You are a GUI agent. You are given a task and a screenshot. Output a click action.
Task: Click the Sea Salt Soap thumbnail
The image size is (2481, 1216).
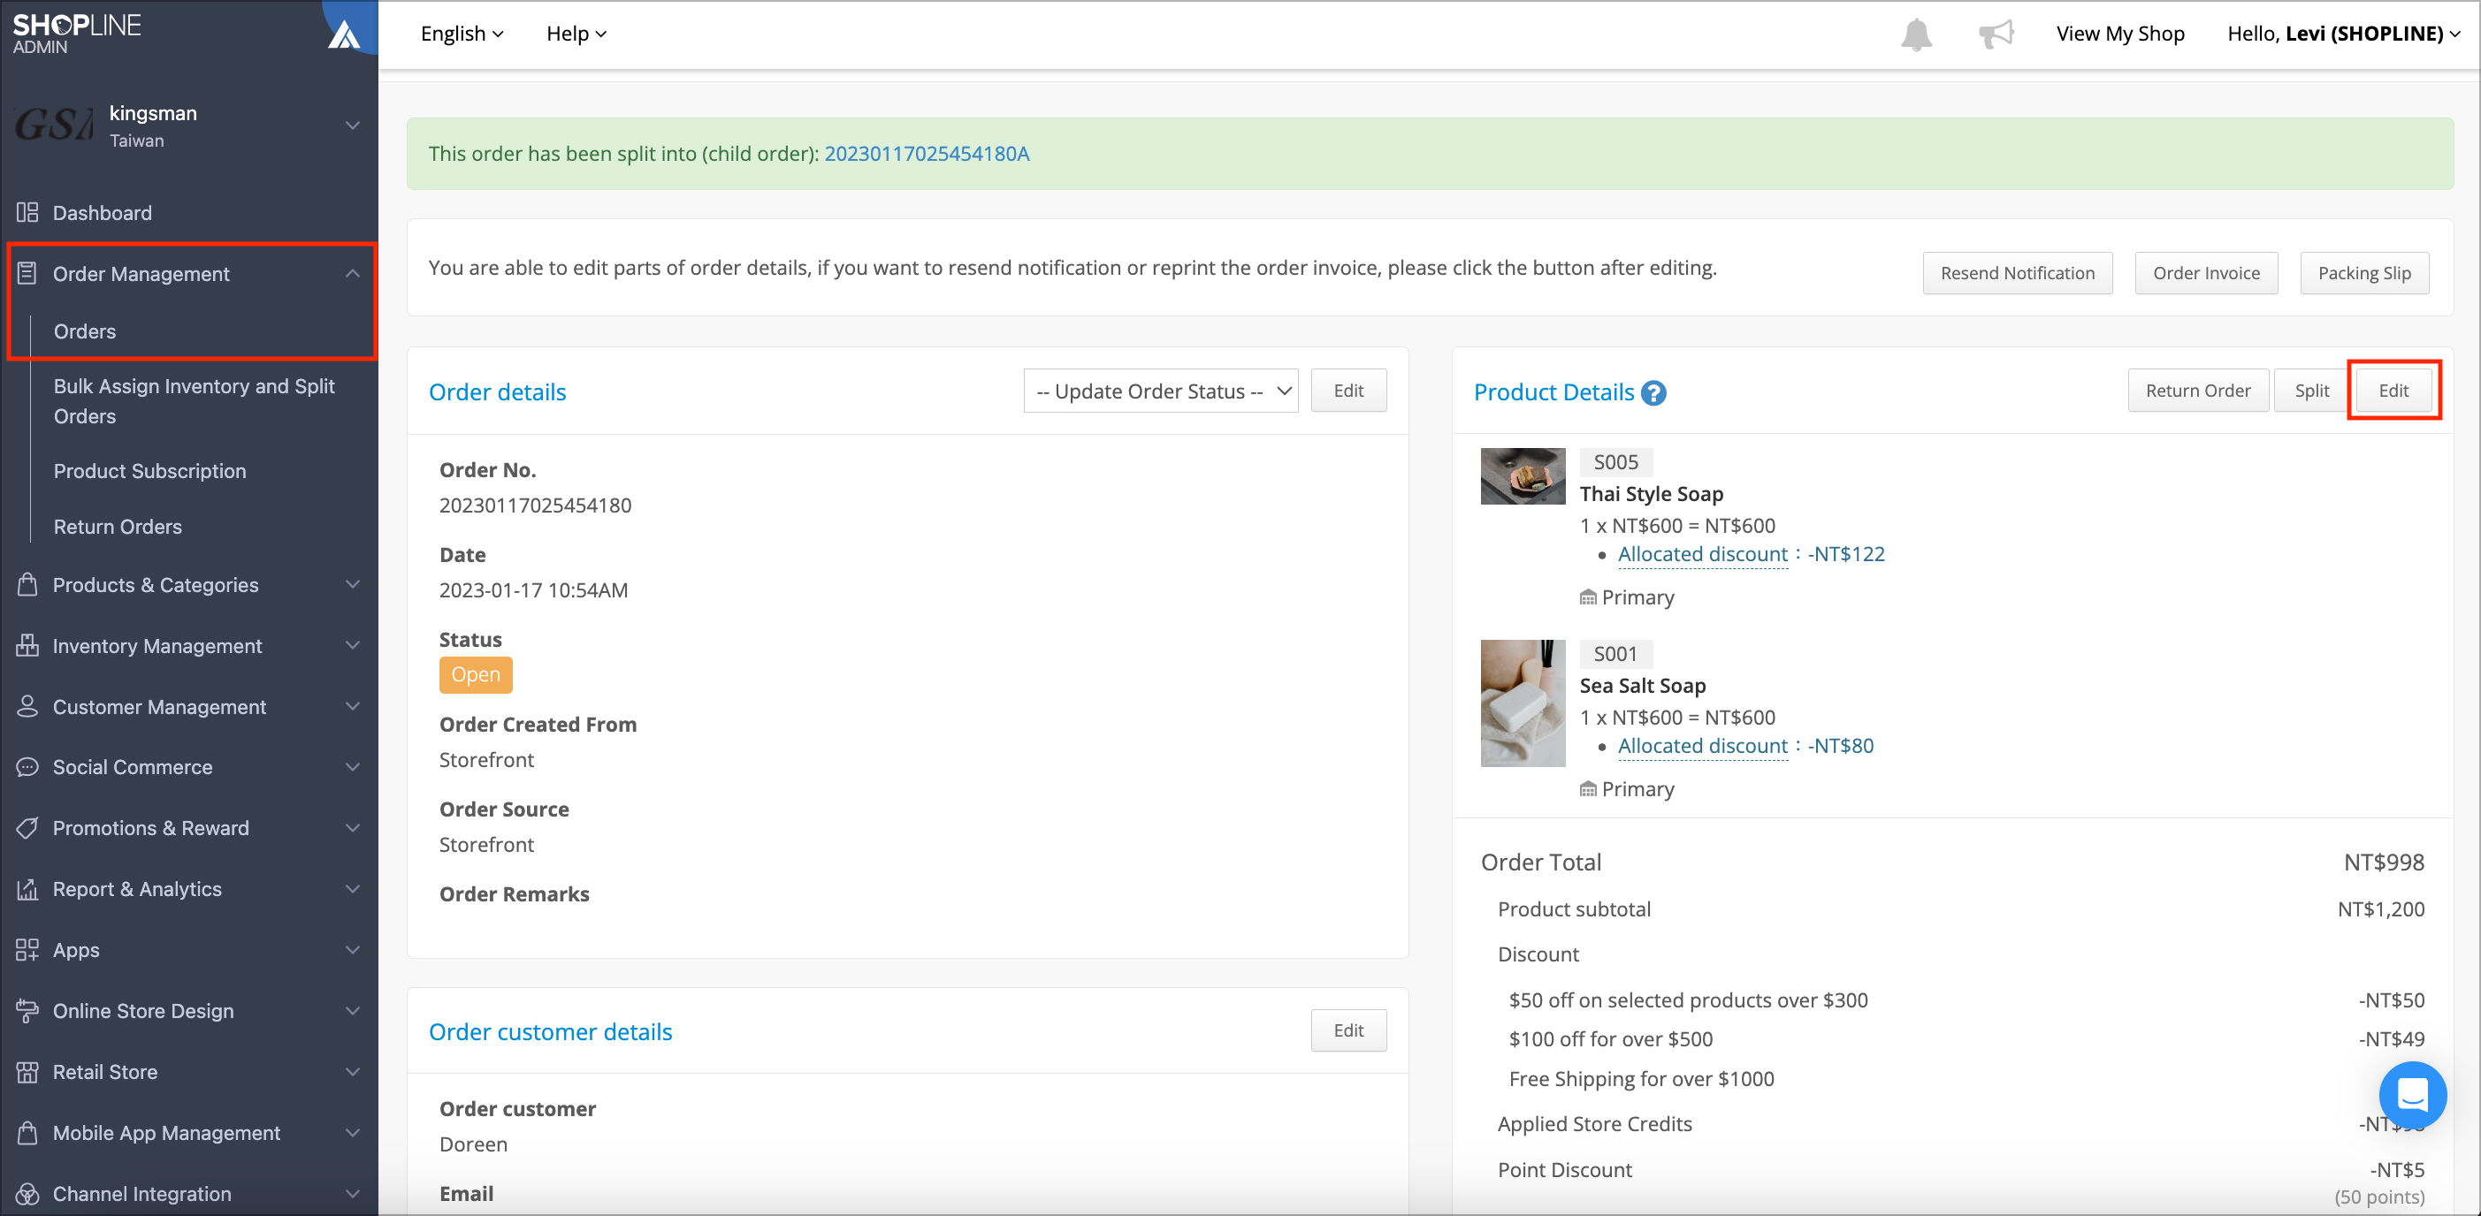click(x=1523, y=703)
